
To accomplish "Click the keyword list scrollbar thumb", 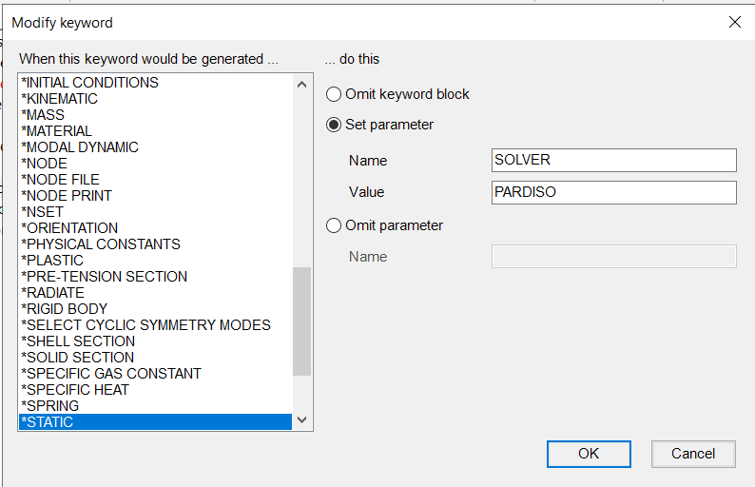I will coord(301,321).
